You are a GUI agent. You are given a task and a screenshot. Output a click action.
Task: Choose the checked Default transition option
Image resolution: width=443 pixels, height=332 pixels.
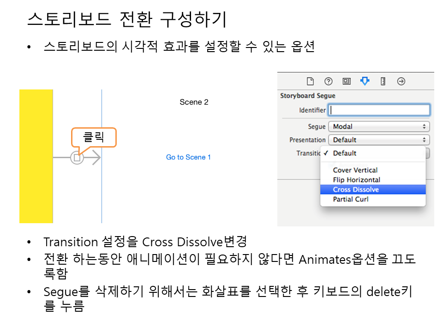(x=345, y=153)
